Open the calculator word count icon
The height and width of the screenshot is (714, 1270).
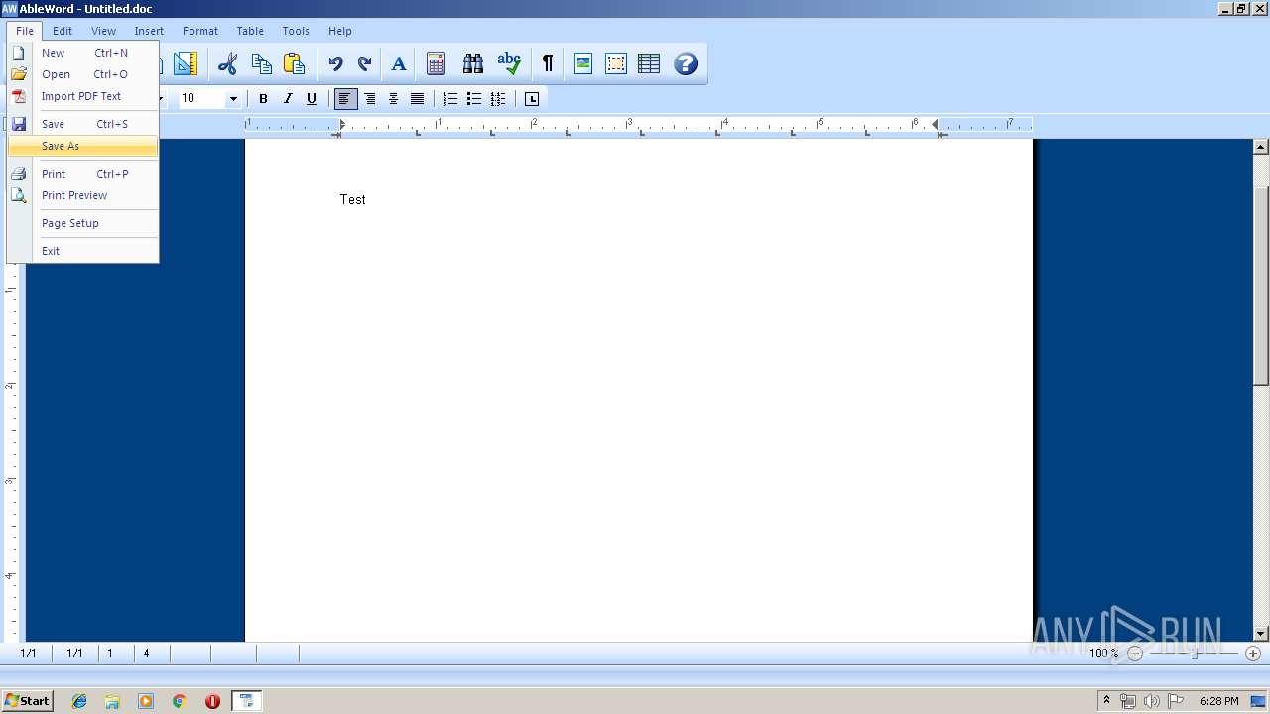tap(436, 64)
